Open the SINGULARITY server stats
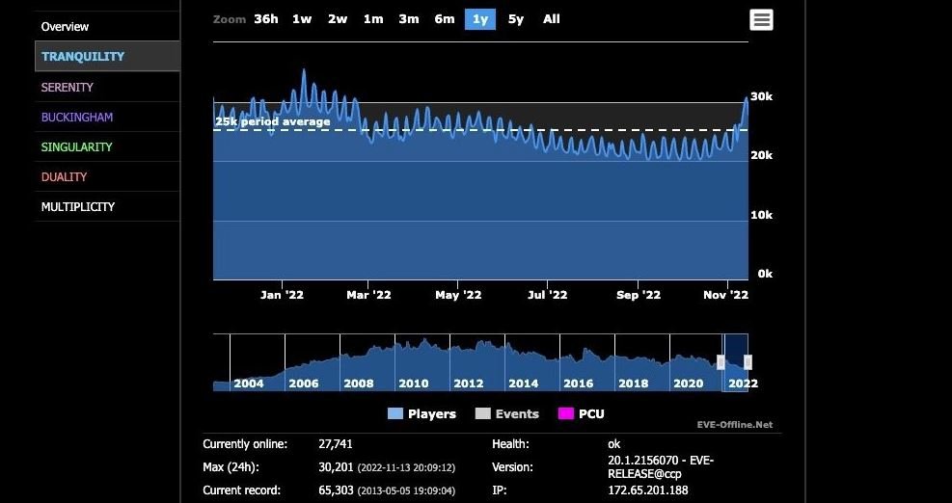952x503 pixels. point(77,146)
